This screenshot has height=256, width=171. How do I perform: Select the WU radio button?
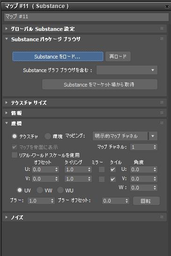[x=60, y=190]
